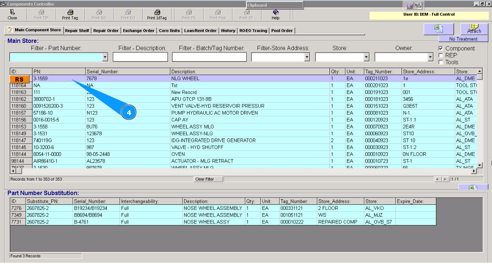Select the NLG WHEEL row
This screenshot has width=492, height=264.
[243, 78]
